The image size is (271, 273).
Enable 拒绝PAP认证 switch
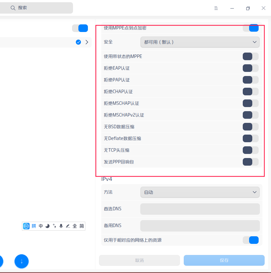[x=251, y=80]
